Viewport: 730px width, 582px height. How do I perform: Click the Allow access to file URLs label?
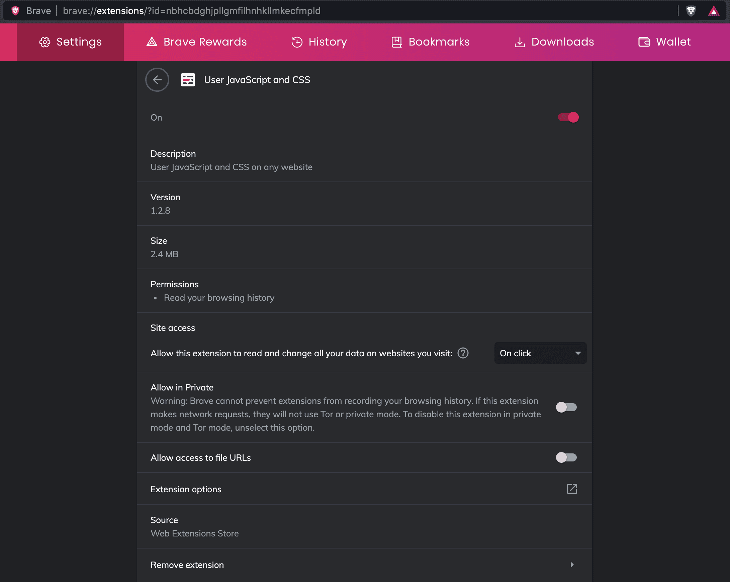(x=201, y=458)
